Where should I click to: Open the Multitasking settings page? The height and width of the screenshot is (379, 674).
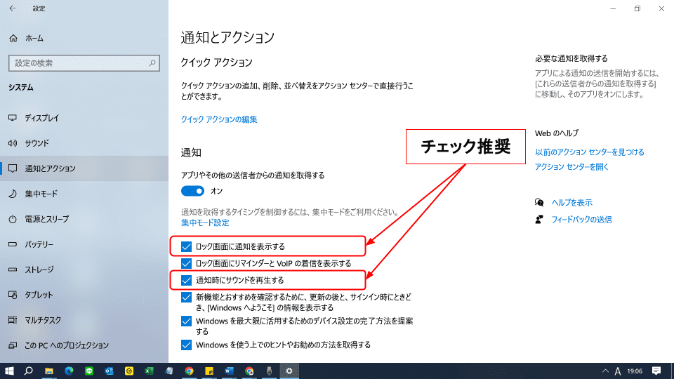pyautogui.click(x=42, y=320)
